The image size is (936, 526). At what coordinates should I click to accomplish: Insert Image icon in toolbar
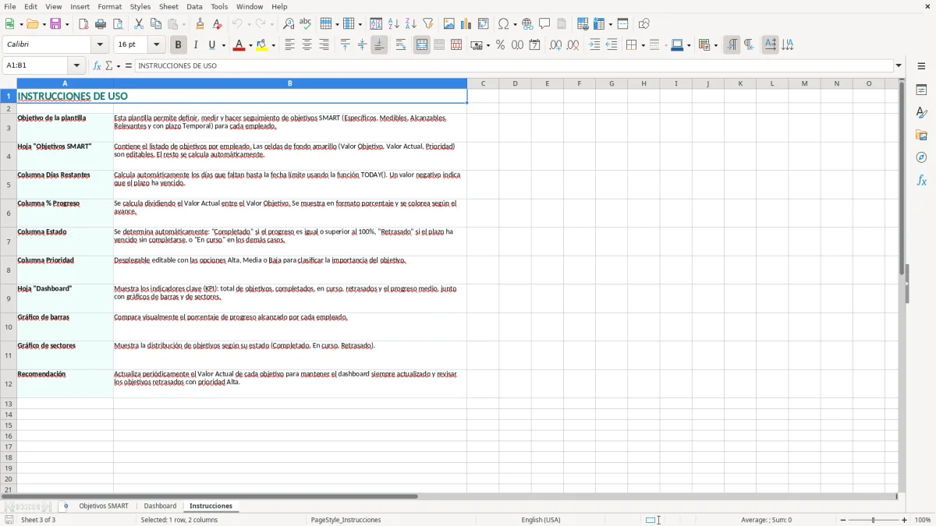click(449, 24)
